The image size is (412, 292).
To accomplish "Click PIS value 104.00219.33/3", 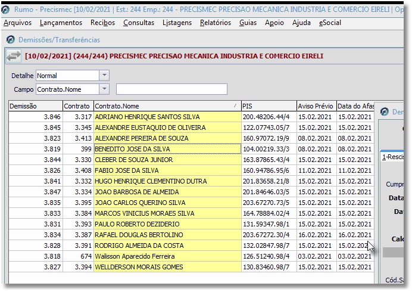I will pyautogui.click(x=266, y=149).
